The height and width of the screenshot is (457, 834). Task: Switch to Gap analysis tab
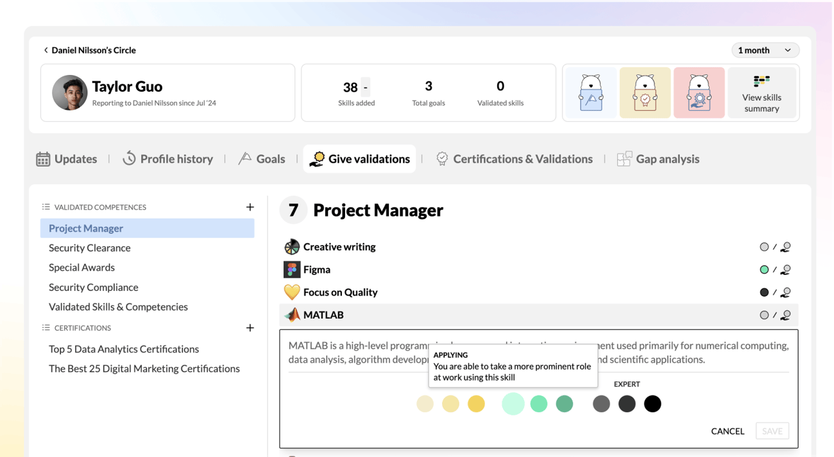tap(658, 159)
